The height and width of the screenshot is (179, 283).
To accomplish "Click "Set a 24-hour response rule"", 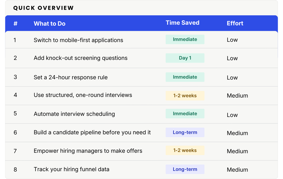I will point(70,77).
